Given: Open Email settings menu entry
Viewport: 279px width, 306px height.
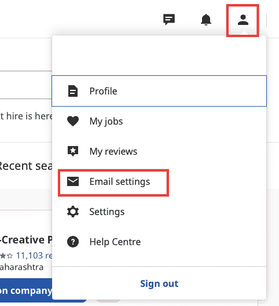Looking at the screenshot, I should (x=159, y=182).
